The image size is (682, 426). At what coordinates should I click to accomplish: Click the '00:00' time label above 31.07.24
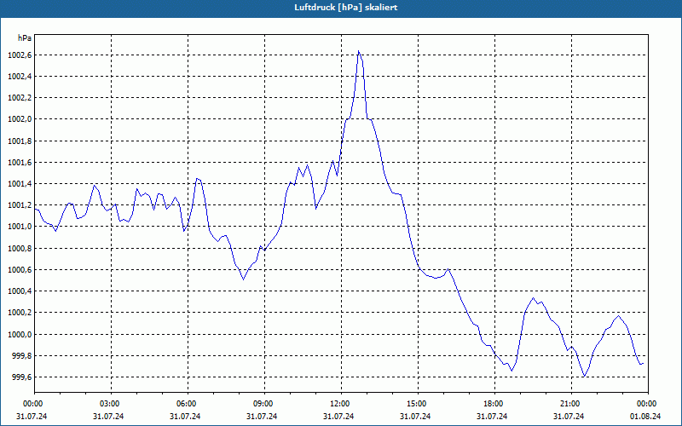click(32, 404)
